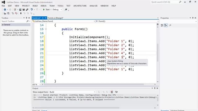Screen dimensions: 198x111
Task: Click the Visual Studio logo icon
Action: pos(3,2)
